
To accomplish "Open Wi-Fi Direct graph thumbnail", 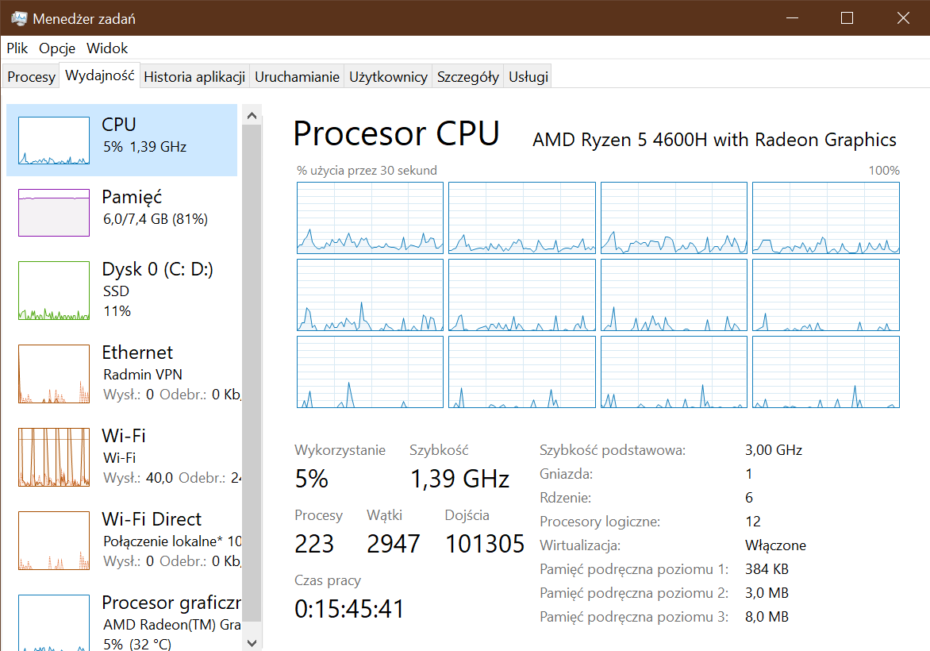I will point(54,541).
